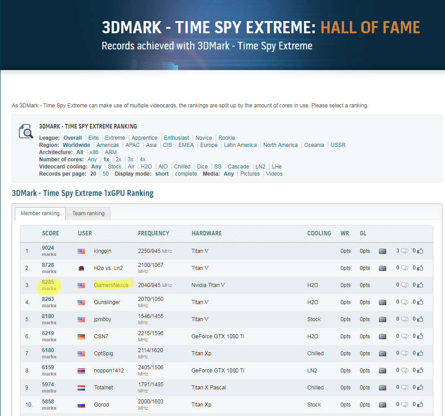
Task: Select the Member ranking tab
Action: [x=40, y=213]
